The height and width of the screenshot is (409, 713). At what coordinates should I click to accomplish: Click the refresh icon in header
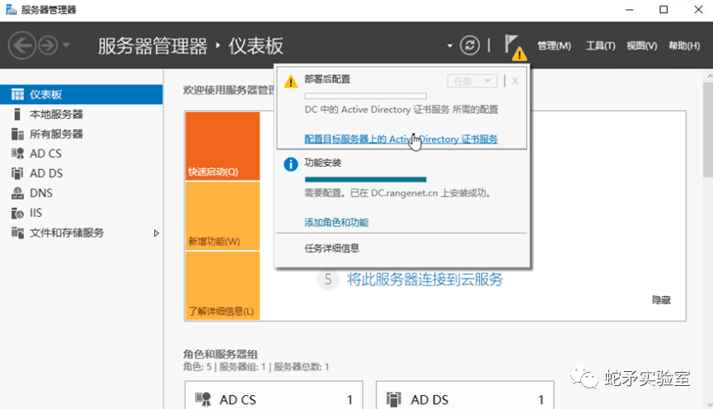click(470, 45)
